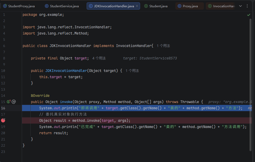255x162 pixels.
Task: Click the green checkmark inspection status icon
Action: click(x=249, y=15)
